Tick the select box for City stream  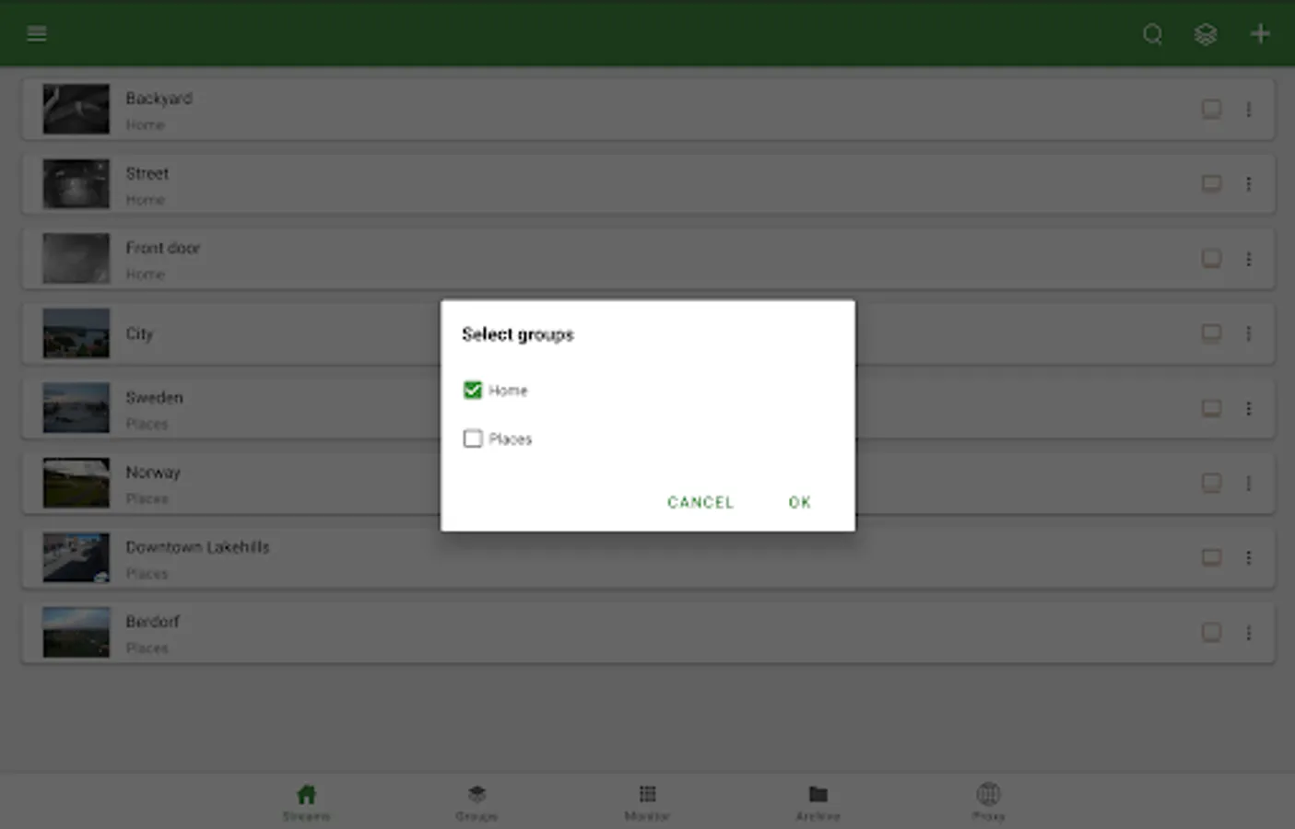coord(1211,333)
